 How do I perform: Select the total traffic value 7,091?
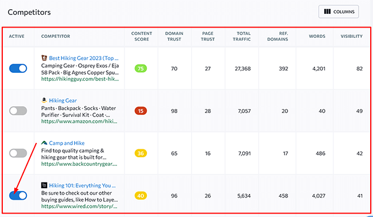(244, 153)
